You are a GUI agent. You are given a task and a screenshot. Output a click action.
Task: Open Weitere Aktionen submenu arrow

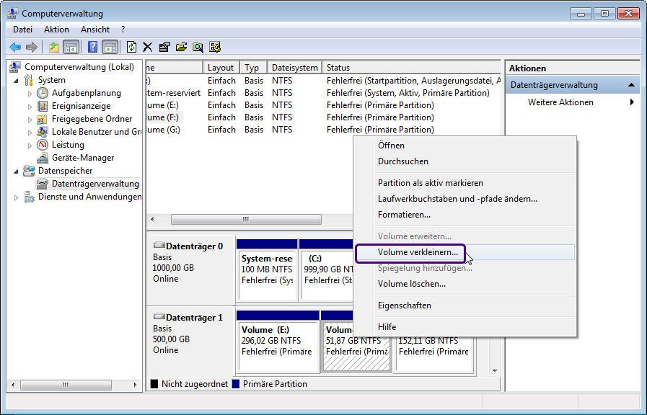[x=632, y=102]
